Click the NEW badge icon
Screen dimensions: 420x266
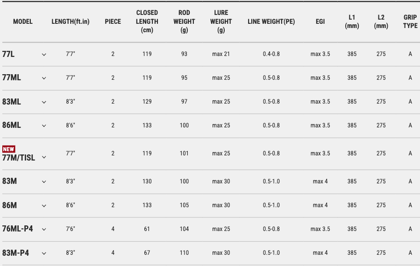[9, 149]
